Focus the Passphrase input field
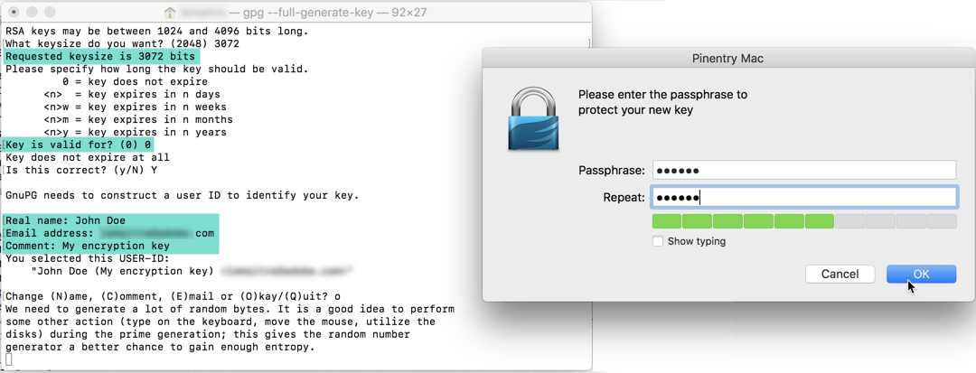The width and height of the screenshot is (976, 373). click(x=804, y=170)
